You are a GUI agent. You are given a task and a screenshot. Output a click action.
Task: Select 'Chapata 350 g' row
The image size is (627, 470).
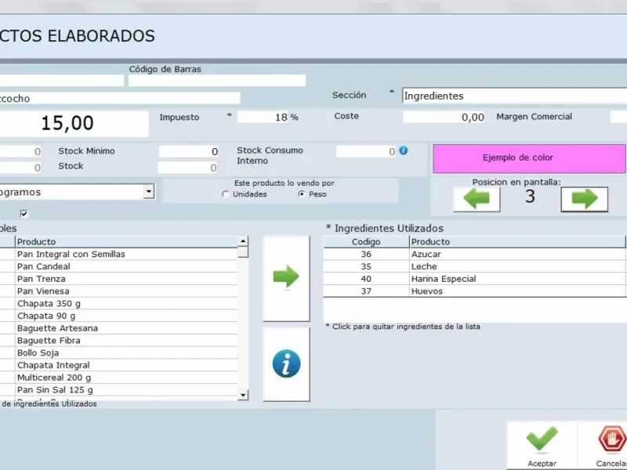(x=118, y=304)
